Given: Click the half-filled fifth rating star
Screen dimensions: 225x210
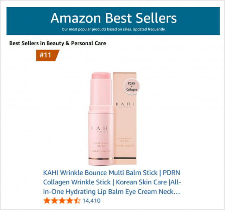Looking at the screenshot, I should 77,201.
